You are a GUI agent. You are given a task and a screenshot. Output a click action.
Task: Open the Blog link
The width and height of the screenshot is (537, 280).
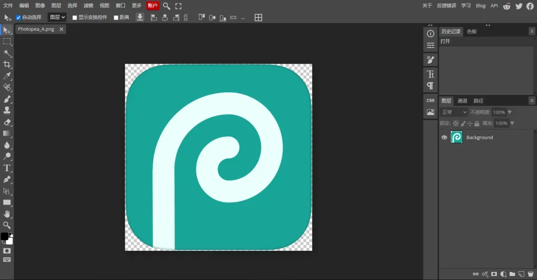480,5
